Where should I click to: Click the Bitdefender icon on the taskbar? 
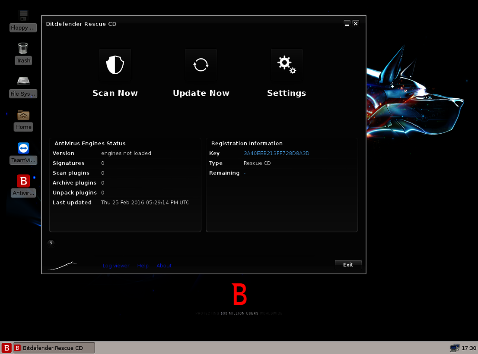pos(6,348)
